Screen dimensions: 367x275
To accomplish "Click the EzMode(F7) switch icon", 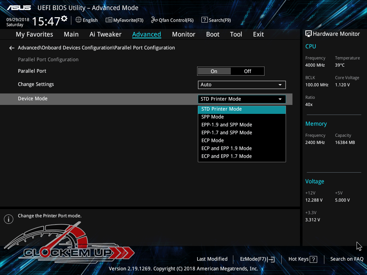I will point(271,259).
